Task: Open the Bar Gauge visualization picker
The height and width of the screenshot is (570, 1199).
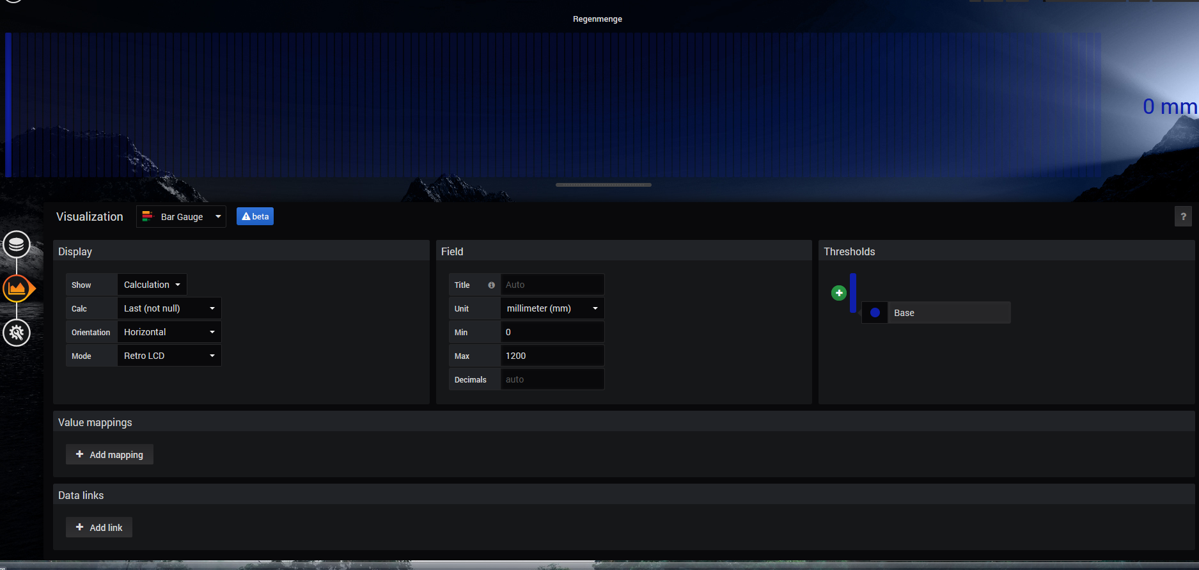Action: [181, 217]
